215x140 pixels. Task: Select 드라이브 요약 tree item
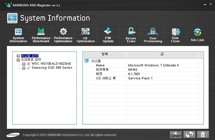[x=31, y=60]
